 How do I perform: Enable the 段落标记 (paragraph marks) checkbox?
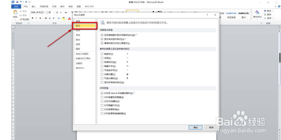point(102,62)
